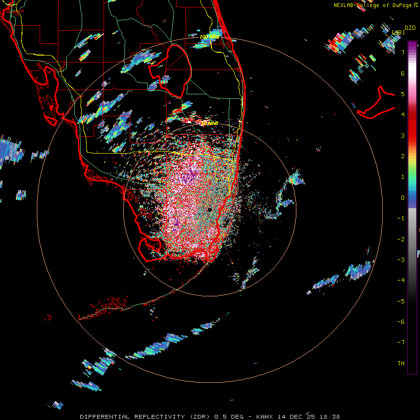
Task: Click the TH threshold label on the scale
Action: coord(401,364)
